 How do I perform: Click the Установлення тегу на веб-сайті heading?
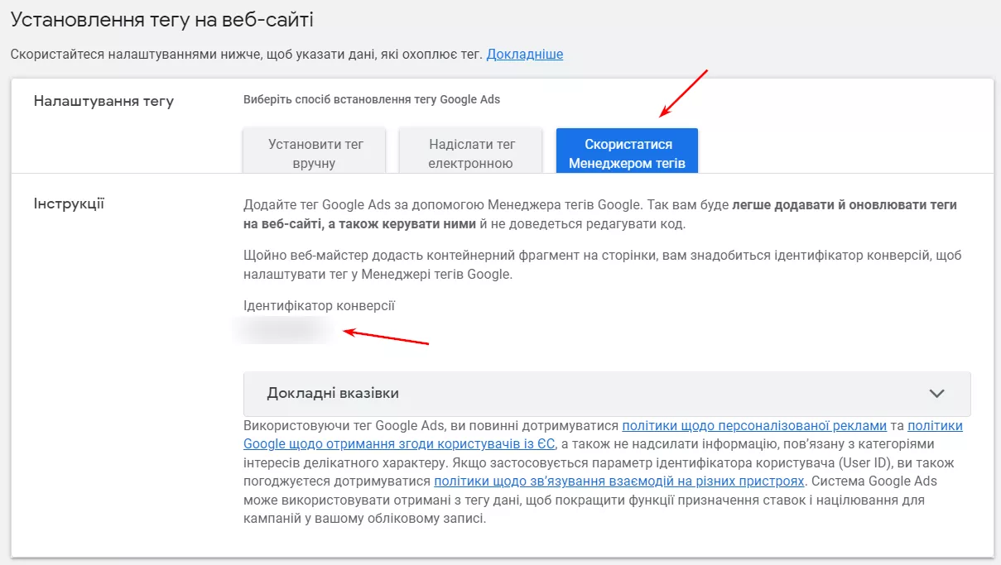coord(161,19)
